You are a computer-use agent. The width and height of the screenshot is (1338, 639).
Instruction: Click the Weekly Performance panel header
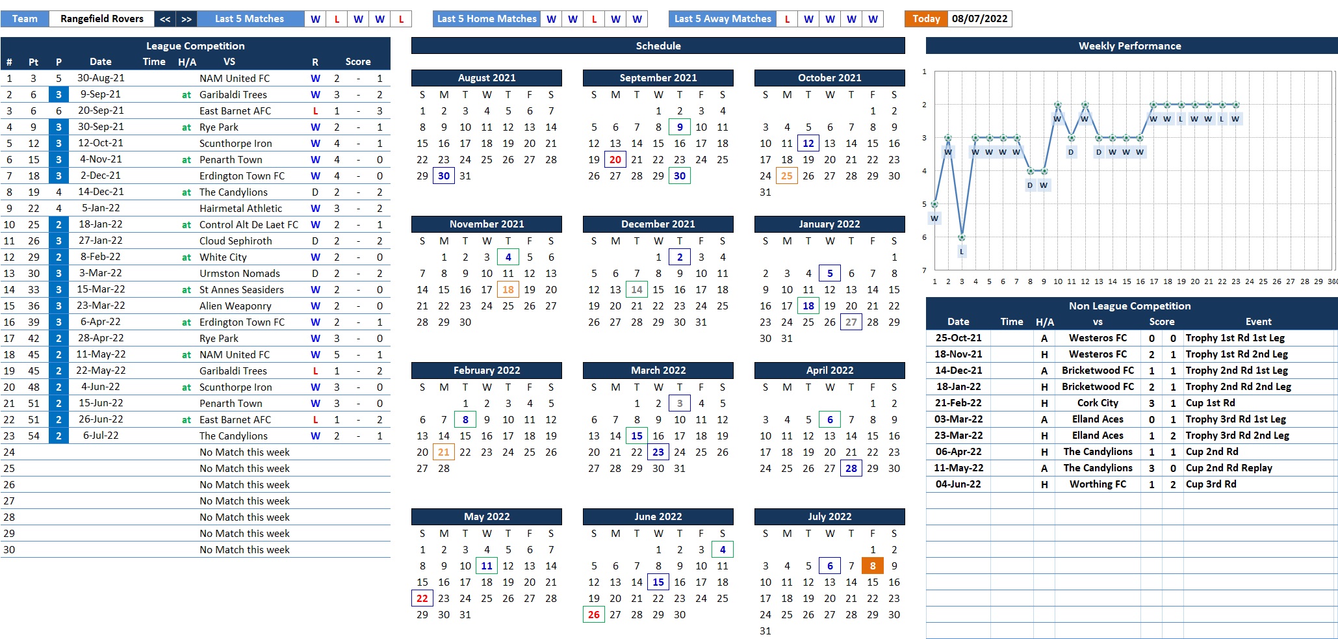click(1129, 46)
